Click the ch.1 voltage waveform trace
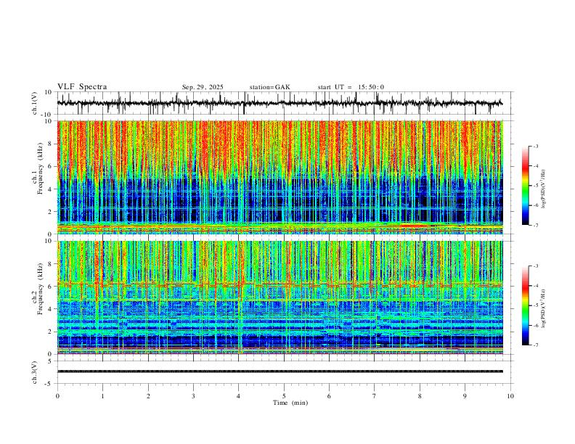The width and height of the screenshot is (575, 444). [x=280, y=103]
